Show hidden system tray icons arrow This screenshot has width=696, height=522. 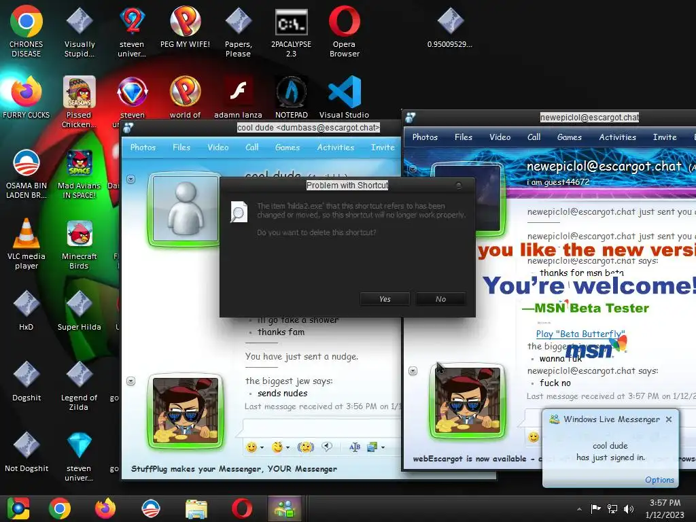[579, 509]
